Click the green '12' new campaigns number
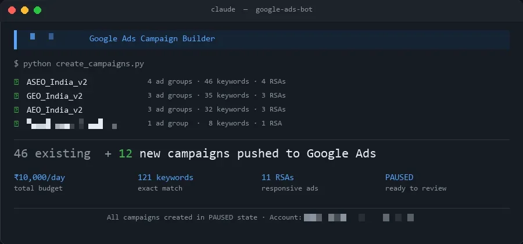The image size is (523, 244). (126, 153)
